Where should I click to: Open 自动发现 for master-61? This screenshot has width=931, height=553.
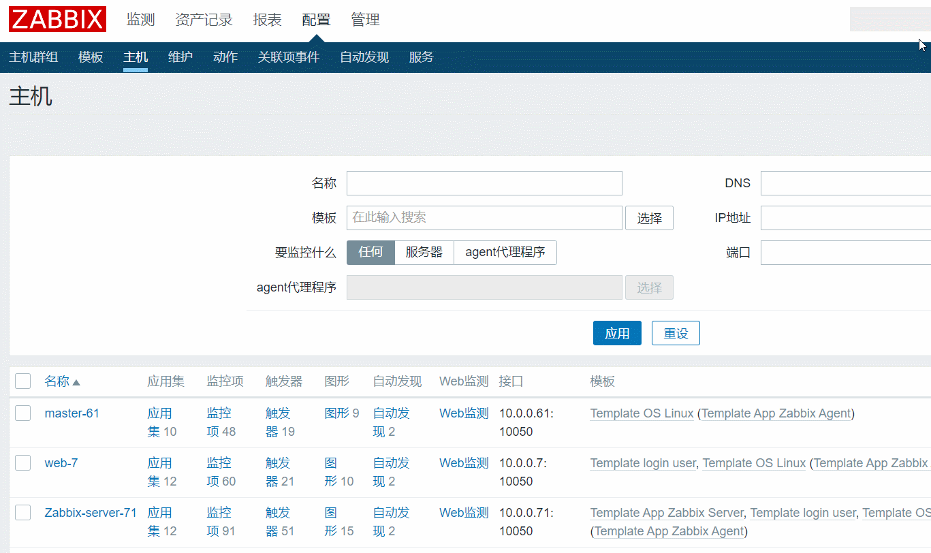(392, 422)
